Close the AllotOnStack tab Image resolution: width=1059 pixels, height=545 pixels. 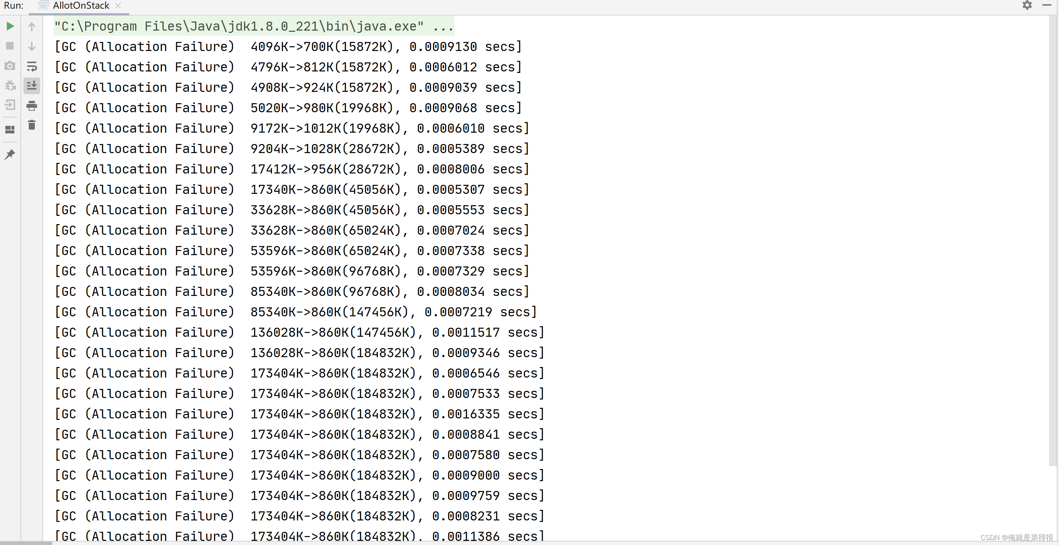(x=118, y=6)
